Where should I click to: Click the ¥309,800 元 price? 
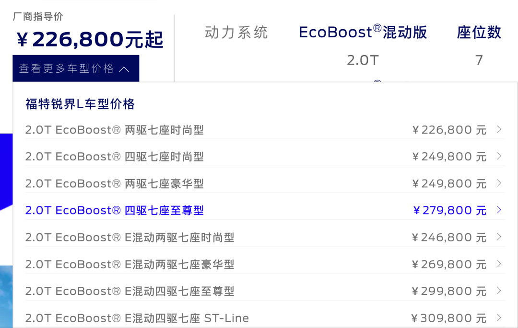point(449,318)
